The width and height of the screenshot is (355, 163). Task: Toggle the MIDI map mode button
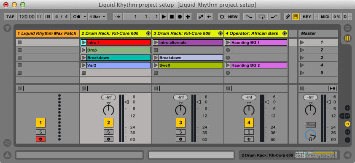[325, 17]
